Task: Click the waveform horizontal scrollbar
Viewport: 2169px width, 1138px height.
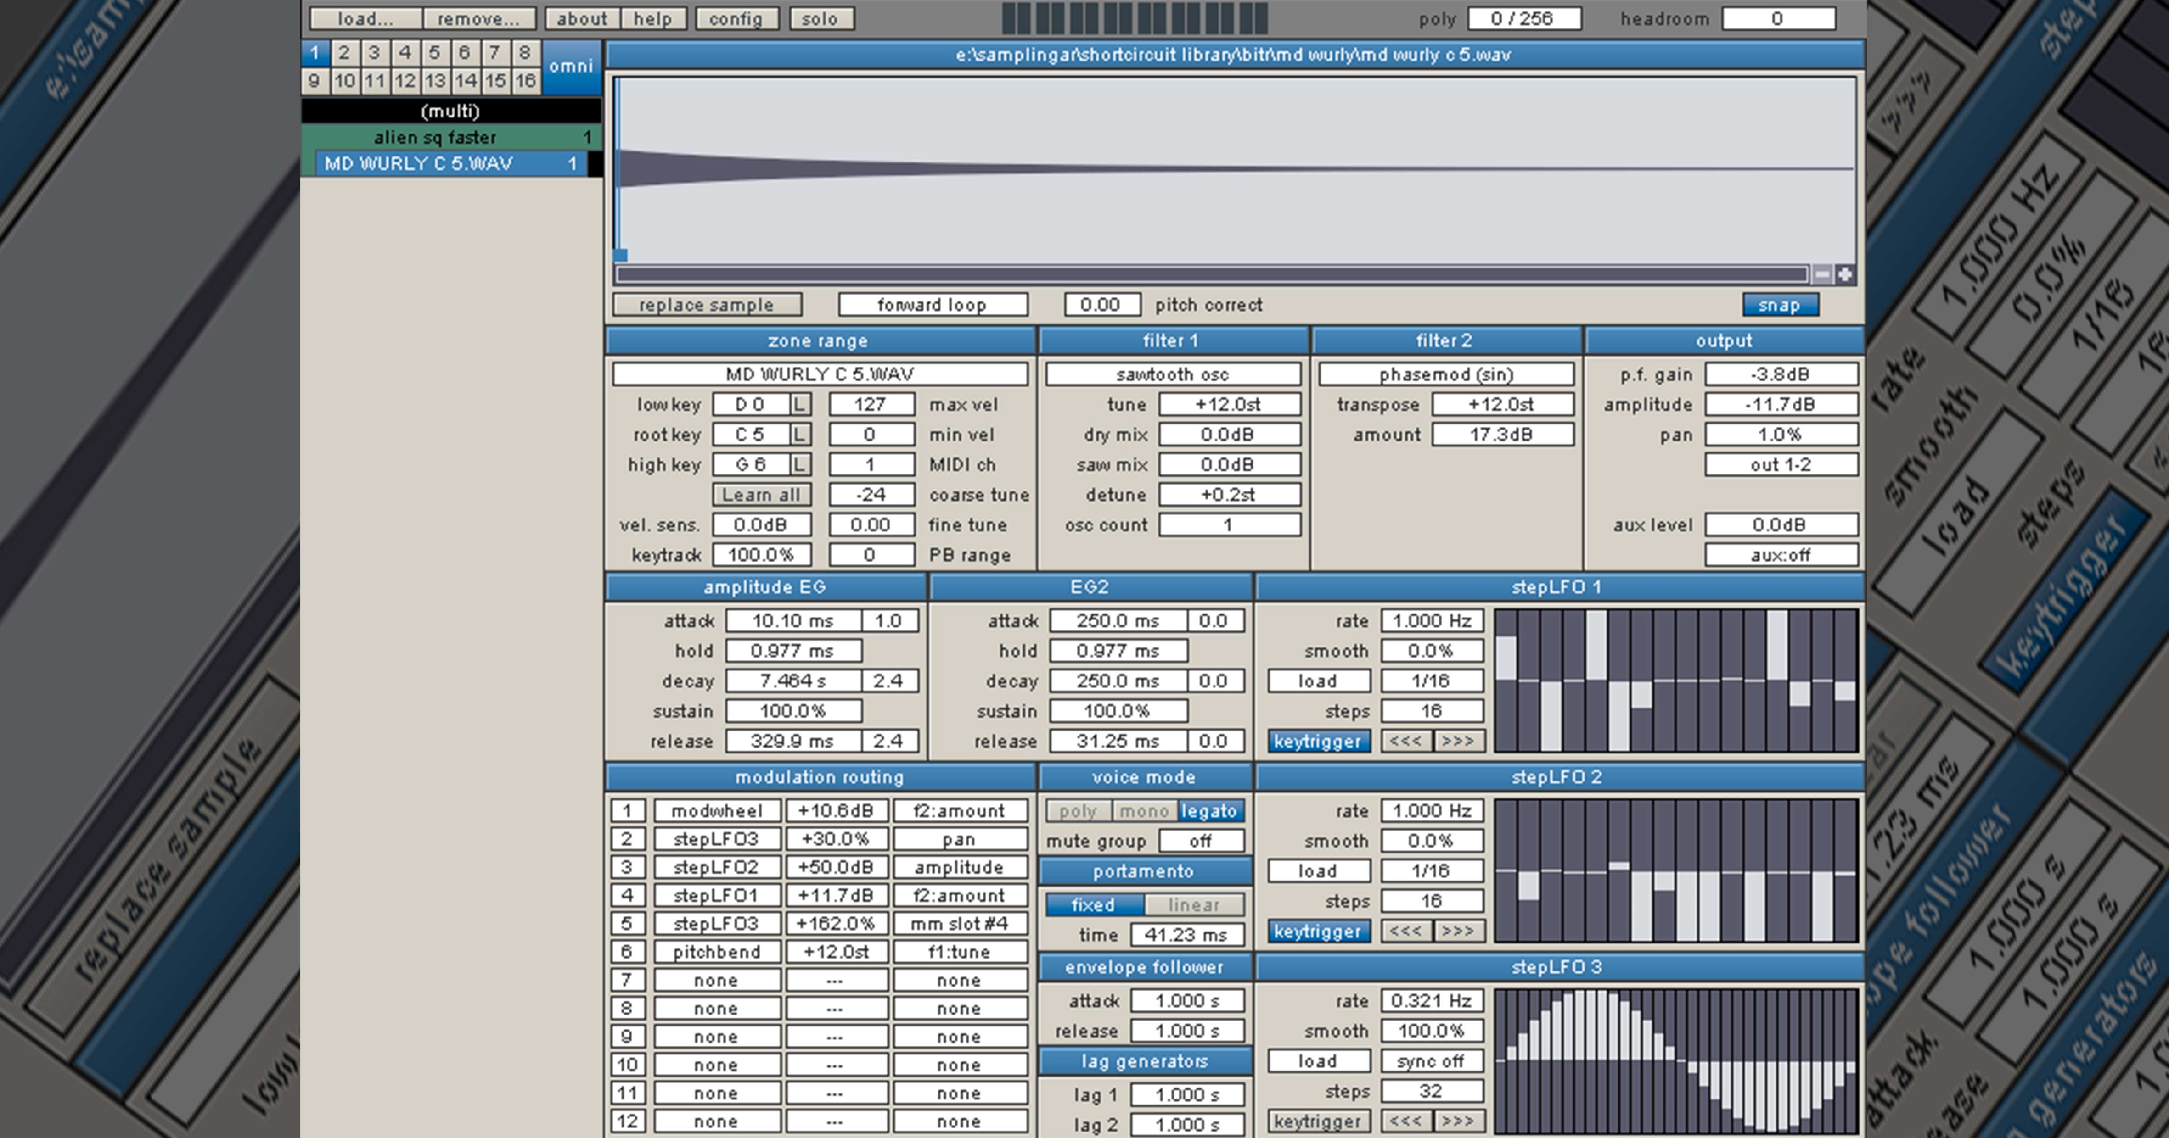Action: click(1213, 274)
